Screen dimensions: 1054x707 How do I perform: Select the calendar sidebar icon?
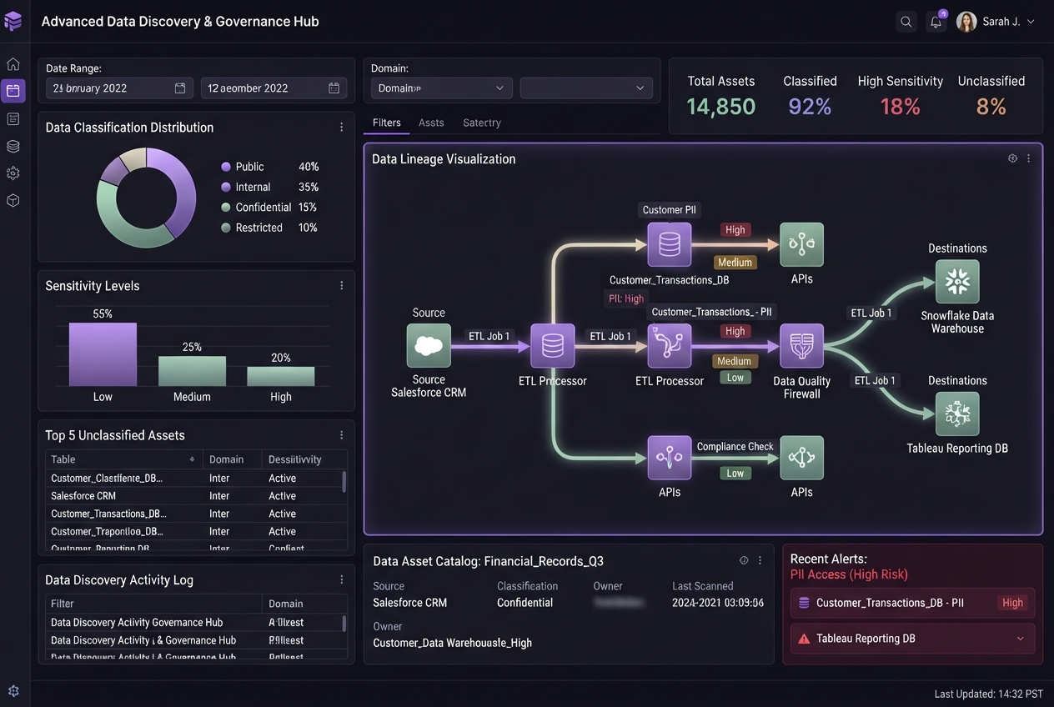13,91
